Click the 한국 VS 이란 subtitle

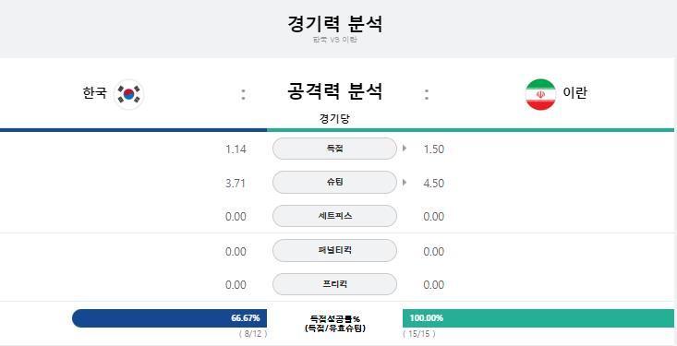tap(334, 40)
